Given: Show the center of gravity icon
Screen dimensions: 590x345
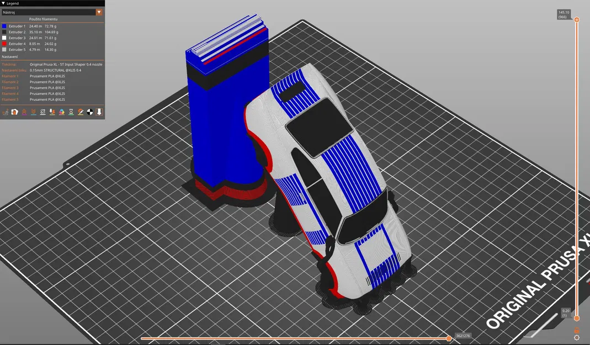Looking at the screenshot, I should click(89, 112).
